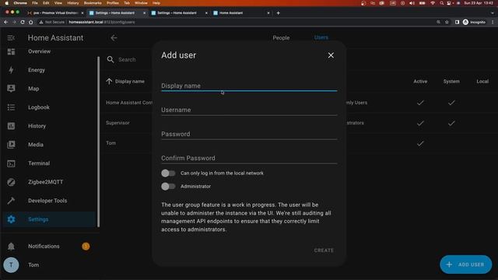Select the Tom user row

110,143
